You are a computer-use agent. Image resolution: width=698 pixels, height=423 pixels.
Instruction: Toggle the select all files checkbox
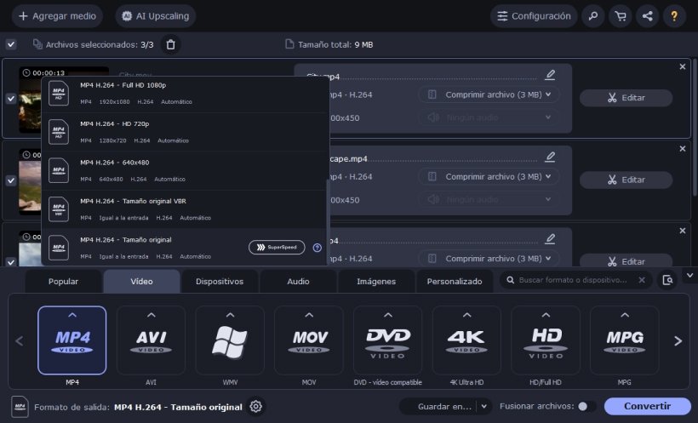[11, 44]
